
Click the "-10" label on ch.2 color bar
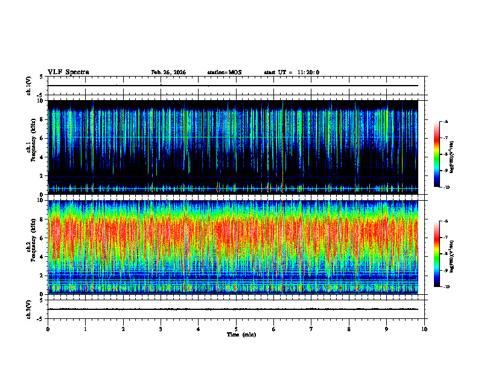446,287
